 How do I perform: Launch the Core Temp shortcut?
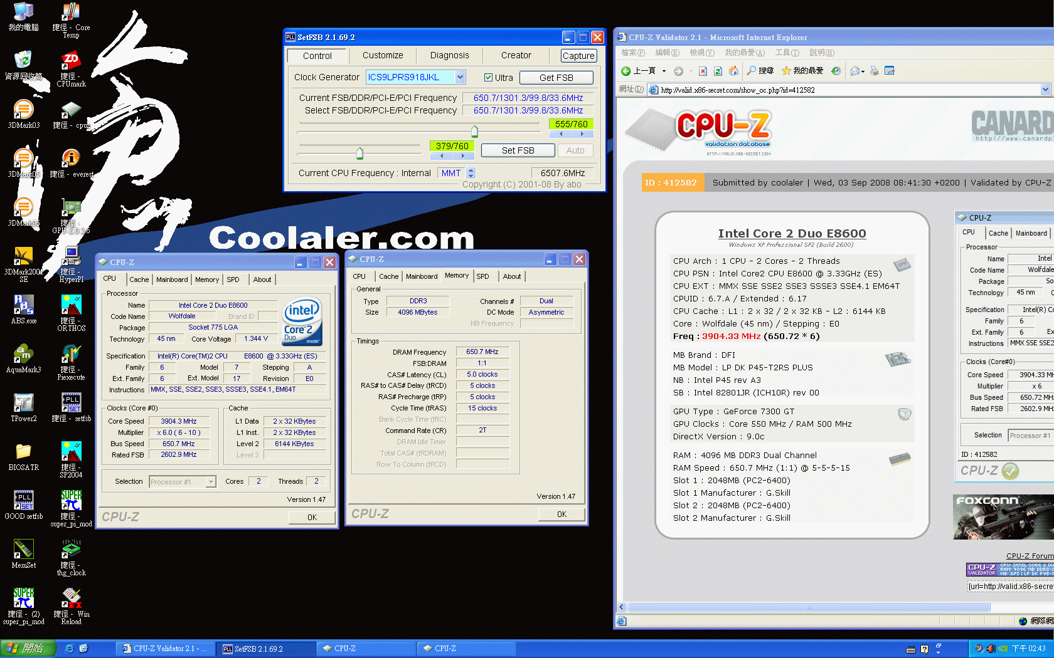[71, 20]
